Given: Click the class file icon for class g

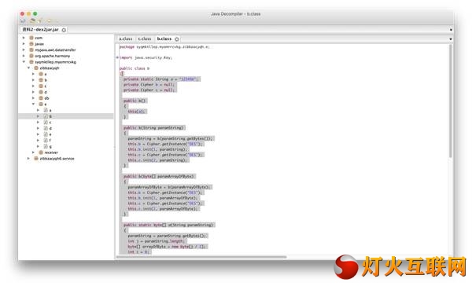Looking at the screenshot, I should pos(46,146).
